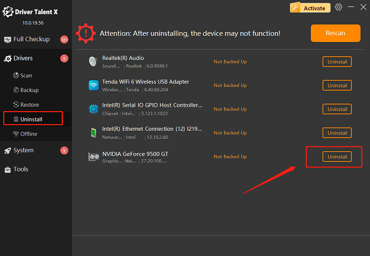Click the Activate key button
Screen dimensions: 370x256
310,8
